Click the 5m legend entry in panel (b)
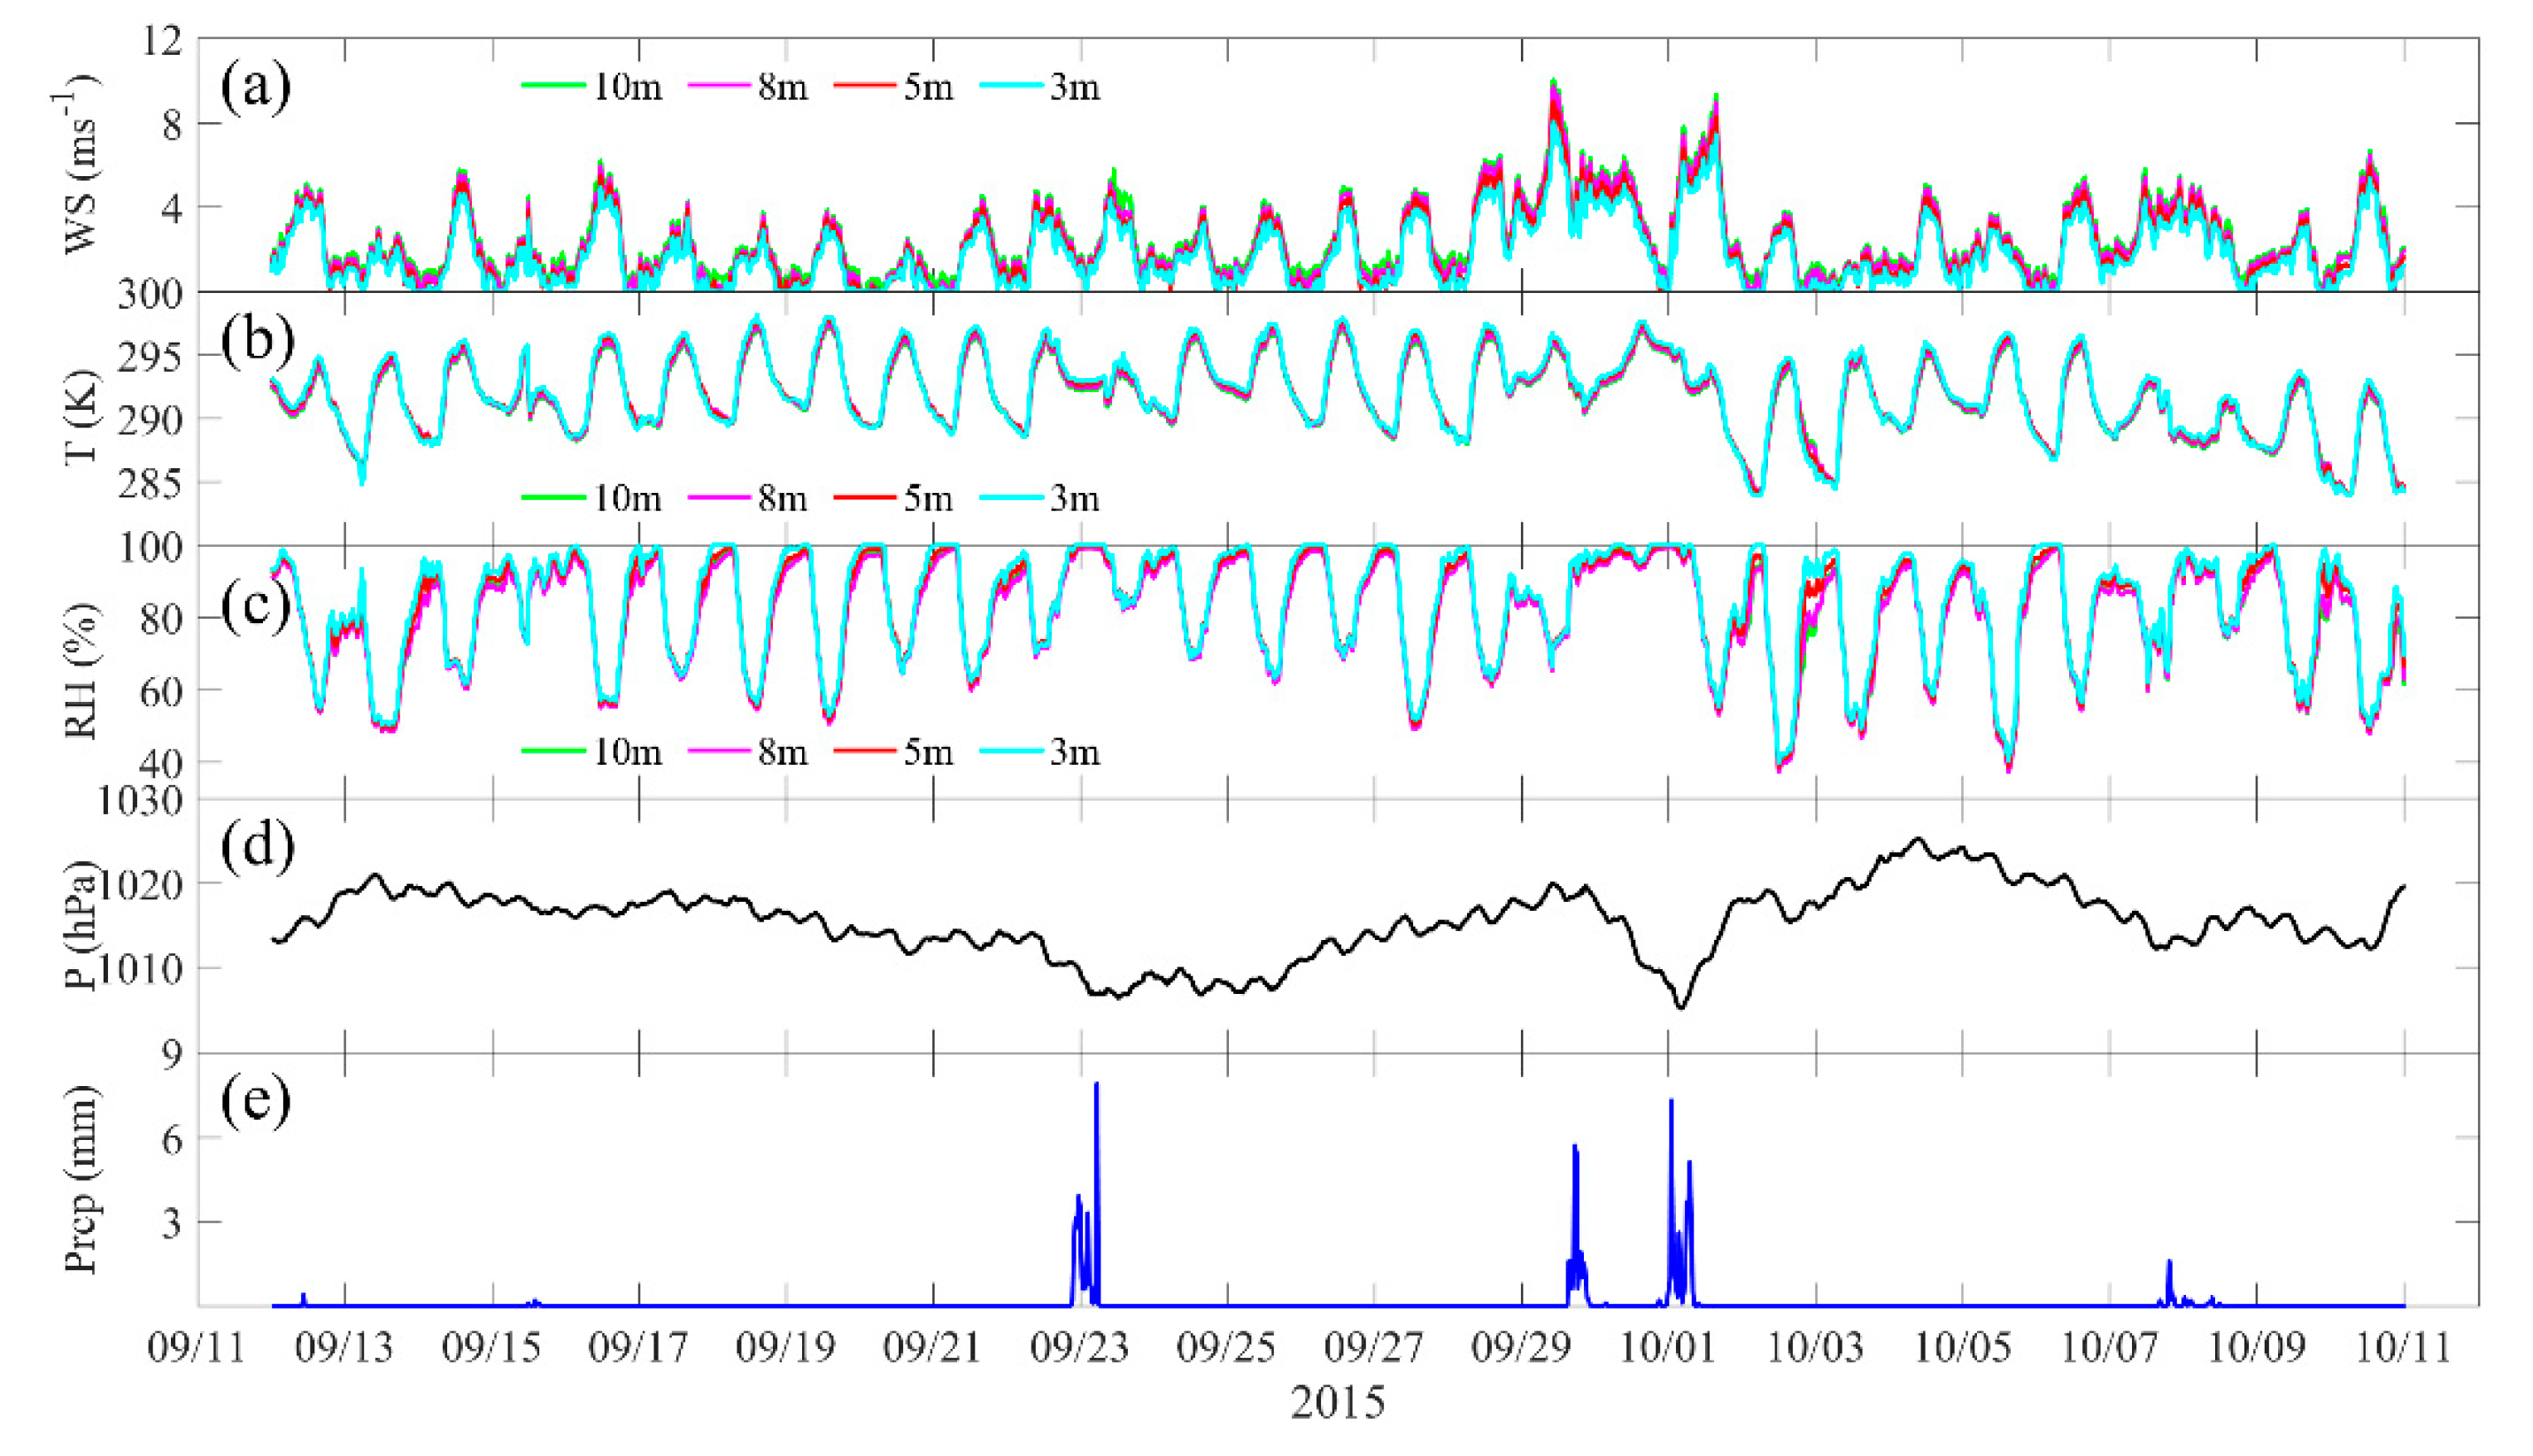Viewport: 2533px width, 1456px height. (894, 498)
